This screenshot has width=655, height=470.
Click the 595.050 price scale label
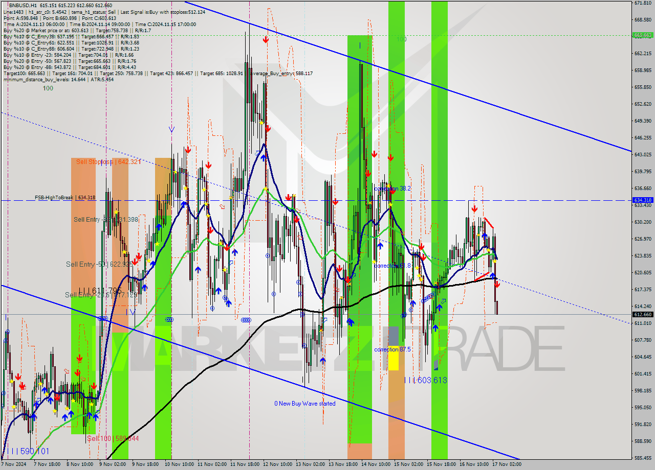(x=643, y=407)
